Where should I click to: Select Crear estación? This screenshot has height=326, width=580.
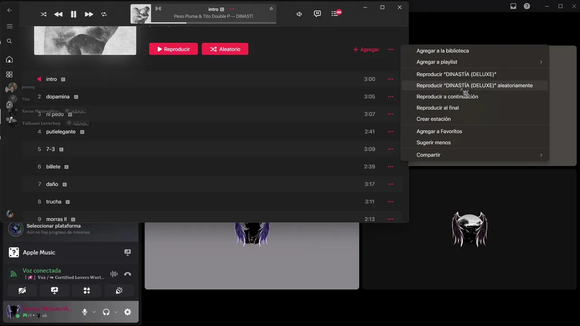475,119
